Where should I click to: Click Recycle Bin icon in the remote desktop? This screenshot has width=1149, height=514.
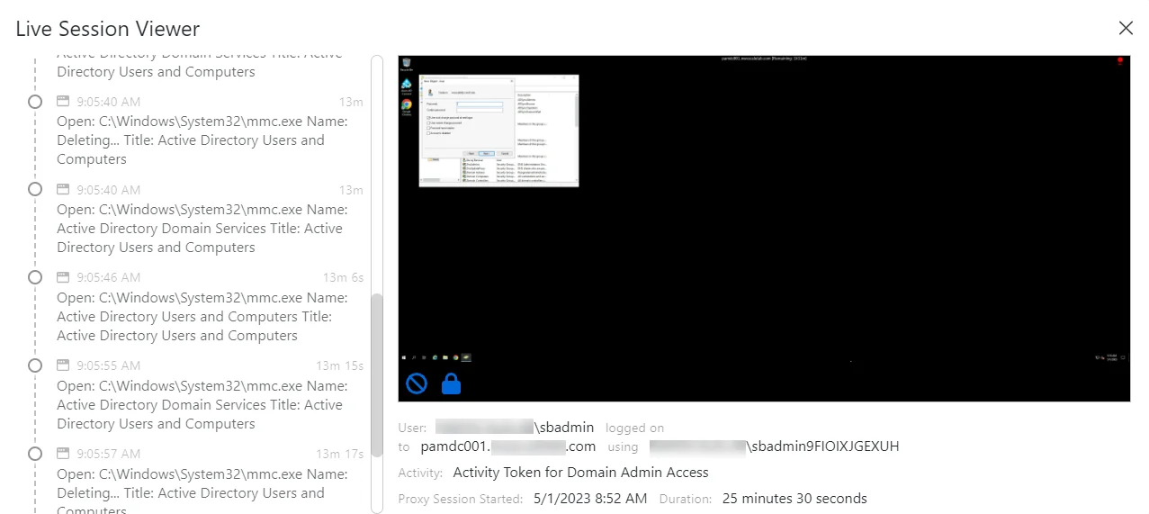407,63
